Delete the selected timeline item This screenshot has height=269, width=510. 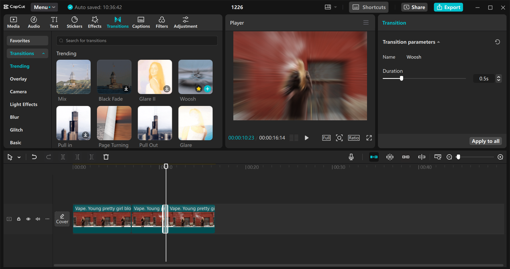pos(106,157)
